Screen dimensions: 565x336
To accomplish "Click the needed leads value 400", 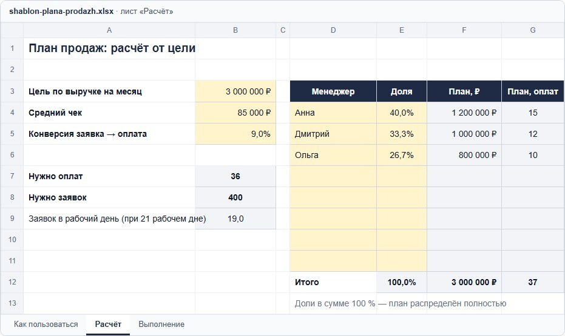I will [x=235, y=197].
